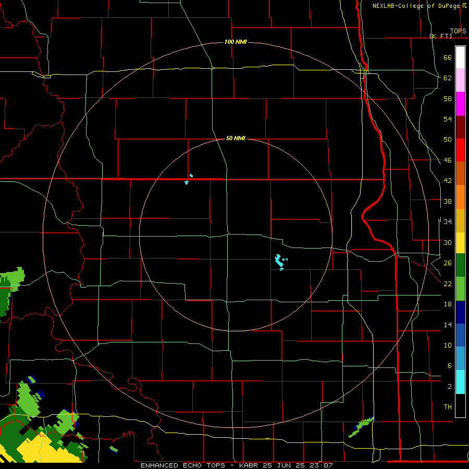Image resolution: width=469 pixels, height=469 pixels.
Task: Select the dark green legend swatch near 26
Action: (x=460, y=265)
